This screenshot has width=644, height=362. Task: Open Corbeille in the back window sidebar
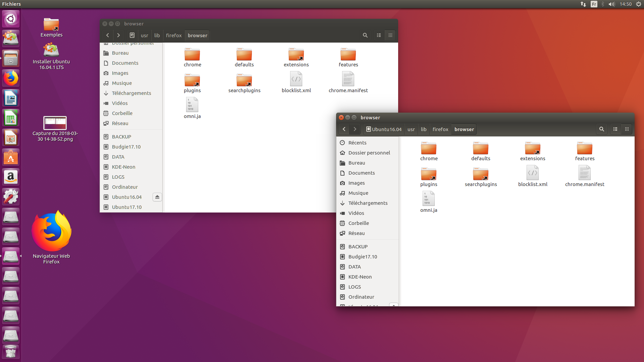click(122, 113)
